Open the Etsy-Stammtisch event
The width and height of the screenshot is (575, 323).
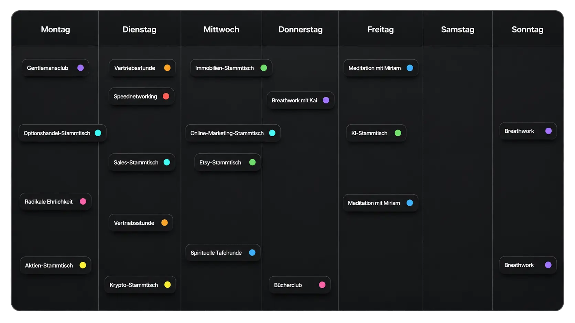click(x=227, y=162)
